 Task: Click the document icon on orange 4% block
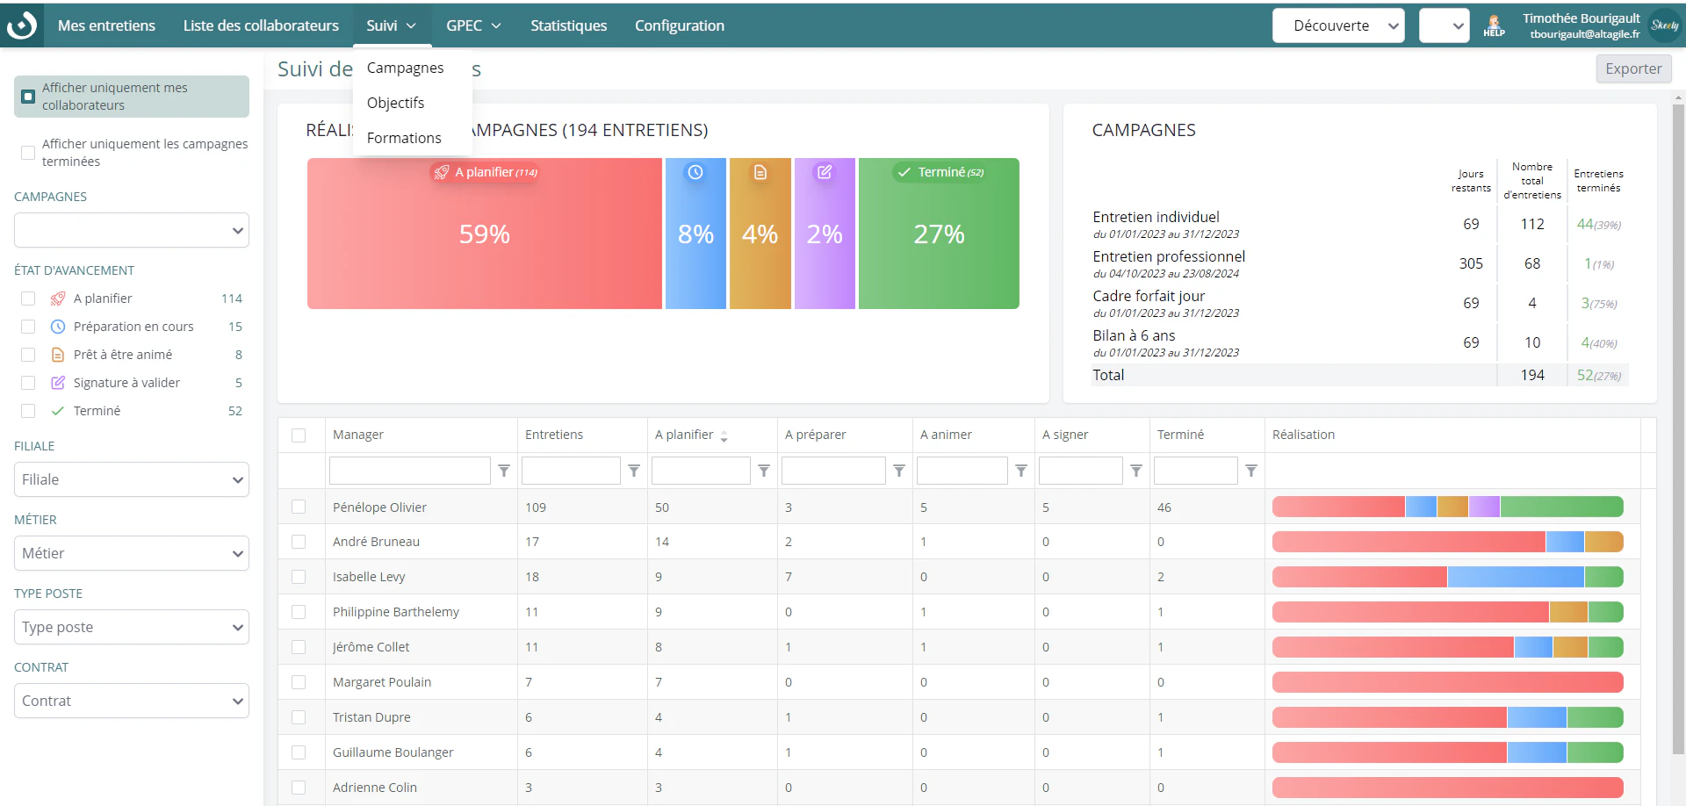coord(760,172)
